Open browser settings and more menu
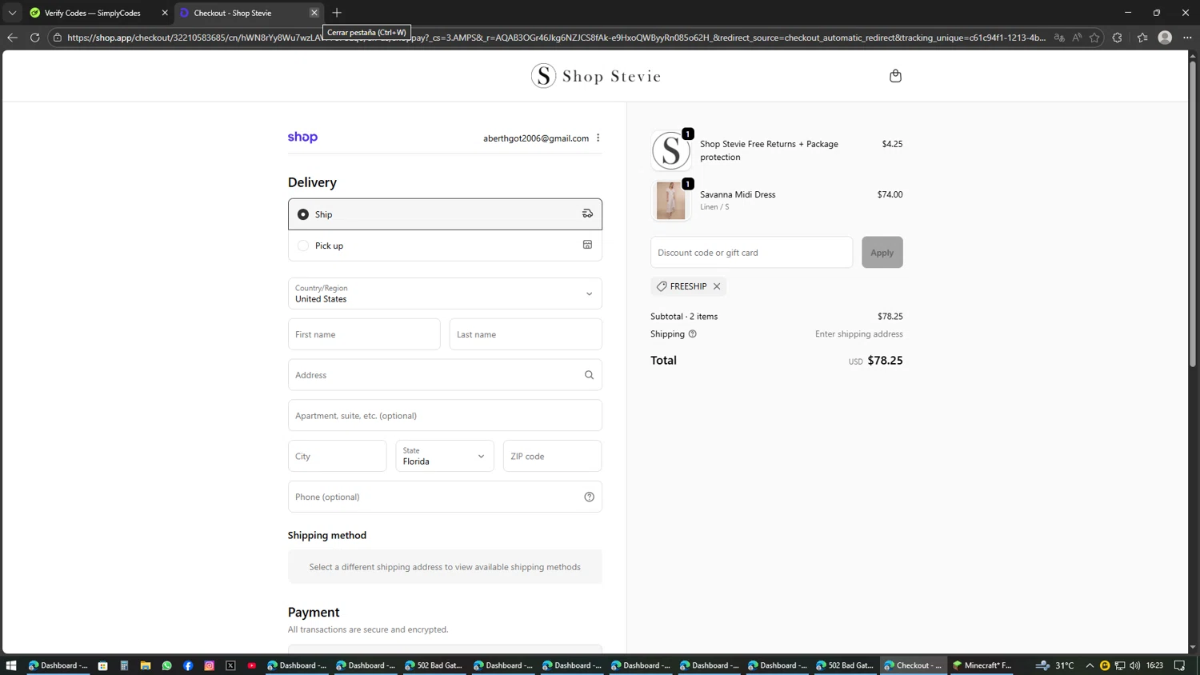1200x675 pixels. click(1187, 38)
